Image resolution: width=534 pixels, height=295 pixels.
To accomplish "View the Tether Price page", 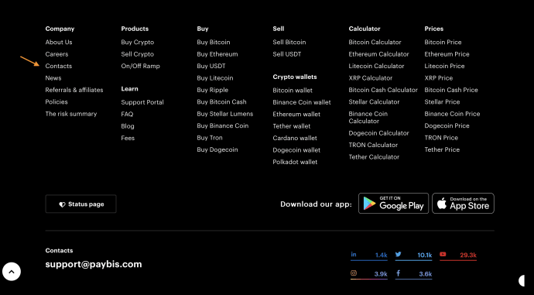I will [442, 149].
